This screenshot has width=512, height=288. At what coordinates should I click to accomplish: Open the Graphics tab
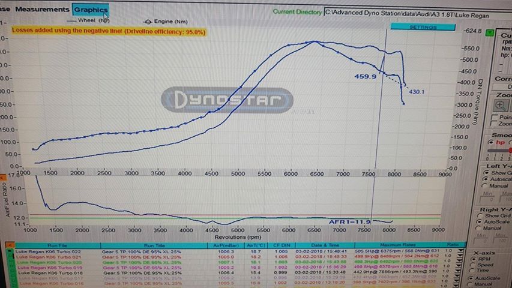pyautogui.click(x=91, y=10)
